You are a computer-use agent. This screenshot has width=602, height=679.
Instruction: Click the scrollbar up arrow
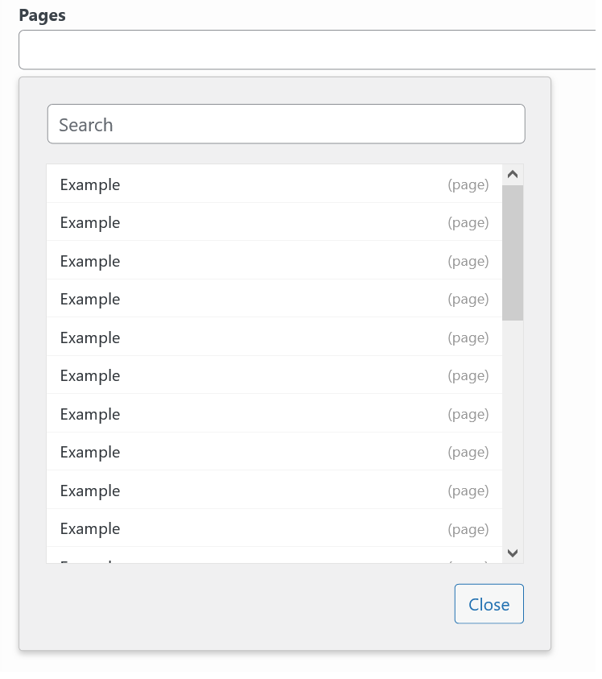coord(511,173)
